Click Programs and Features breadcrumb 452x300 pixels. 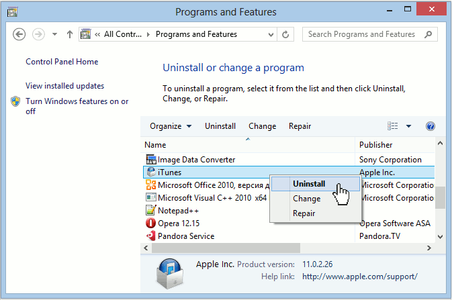click(196, 34)
